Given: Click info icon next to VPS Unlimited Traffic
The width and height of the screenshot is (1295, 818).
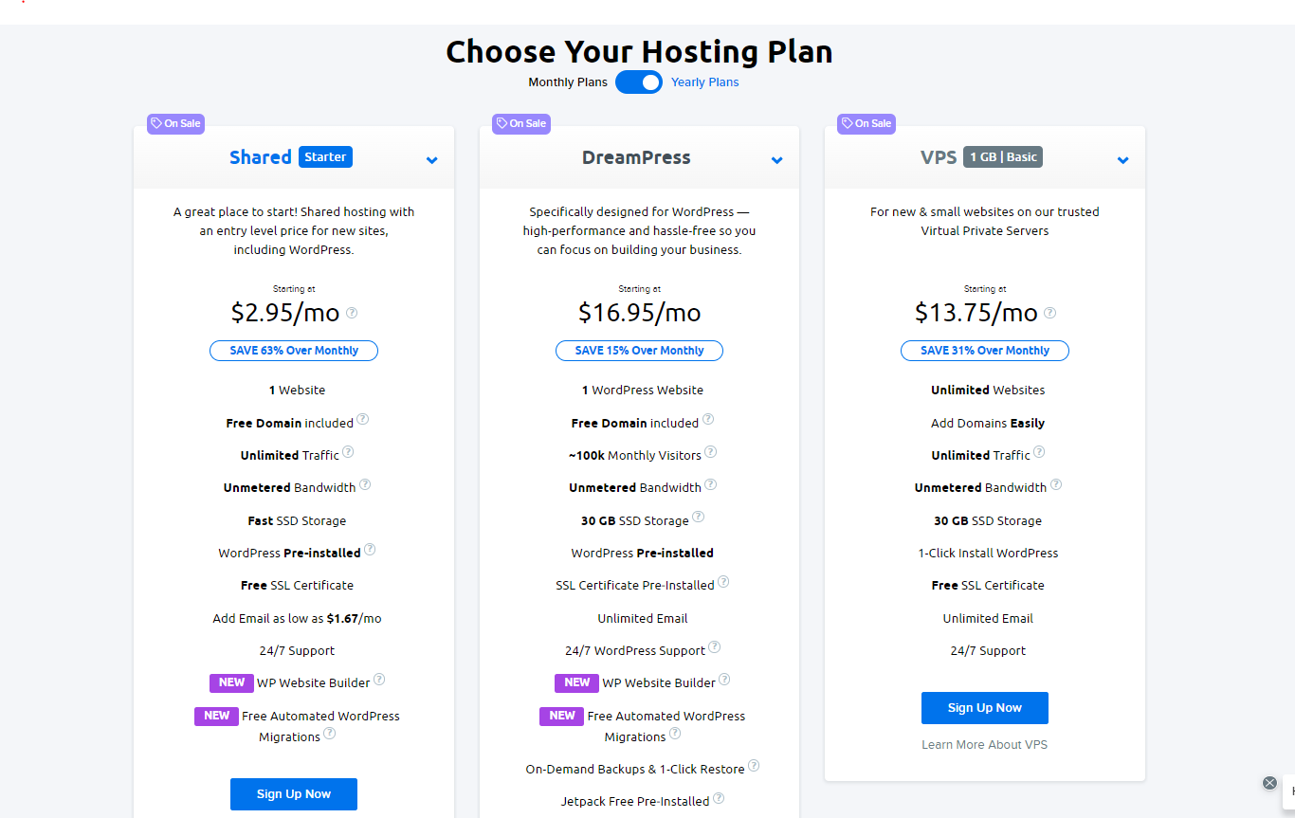Looking at the screenshot, I should [1039, 452].
